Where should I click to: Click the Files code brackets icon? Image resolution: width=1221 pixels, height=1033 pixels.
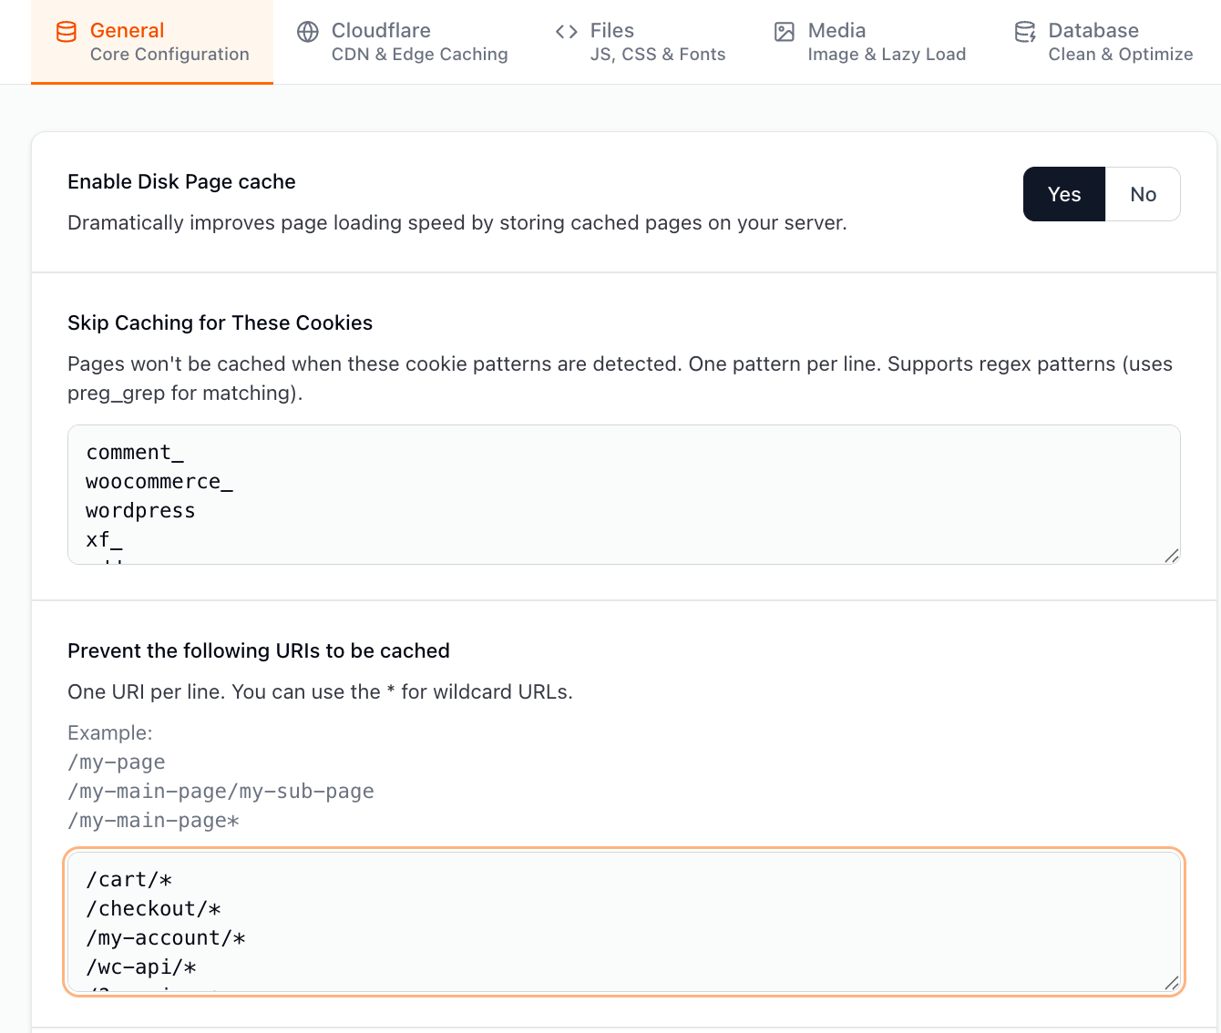click(x=567, y=32)
